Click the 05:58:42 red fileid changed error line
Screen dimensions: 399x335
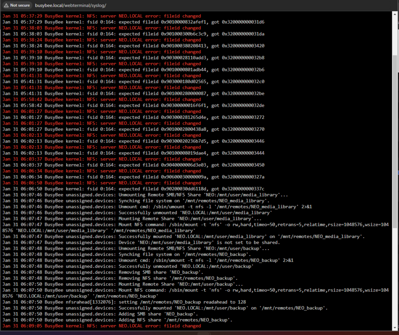point(101,100)
